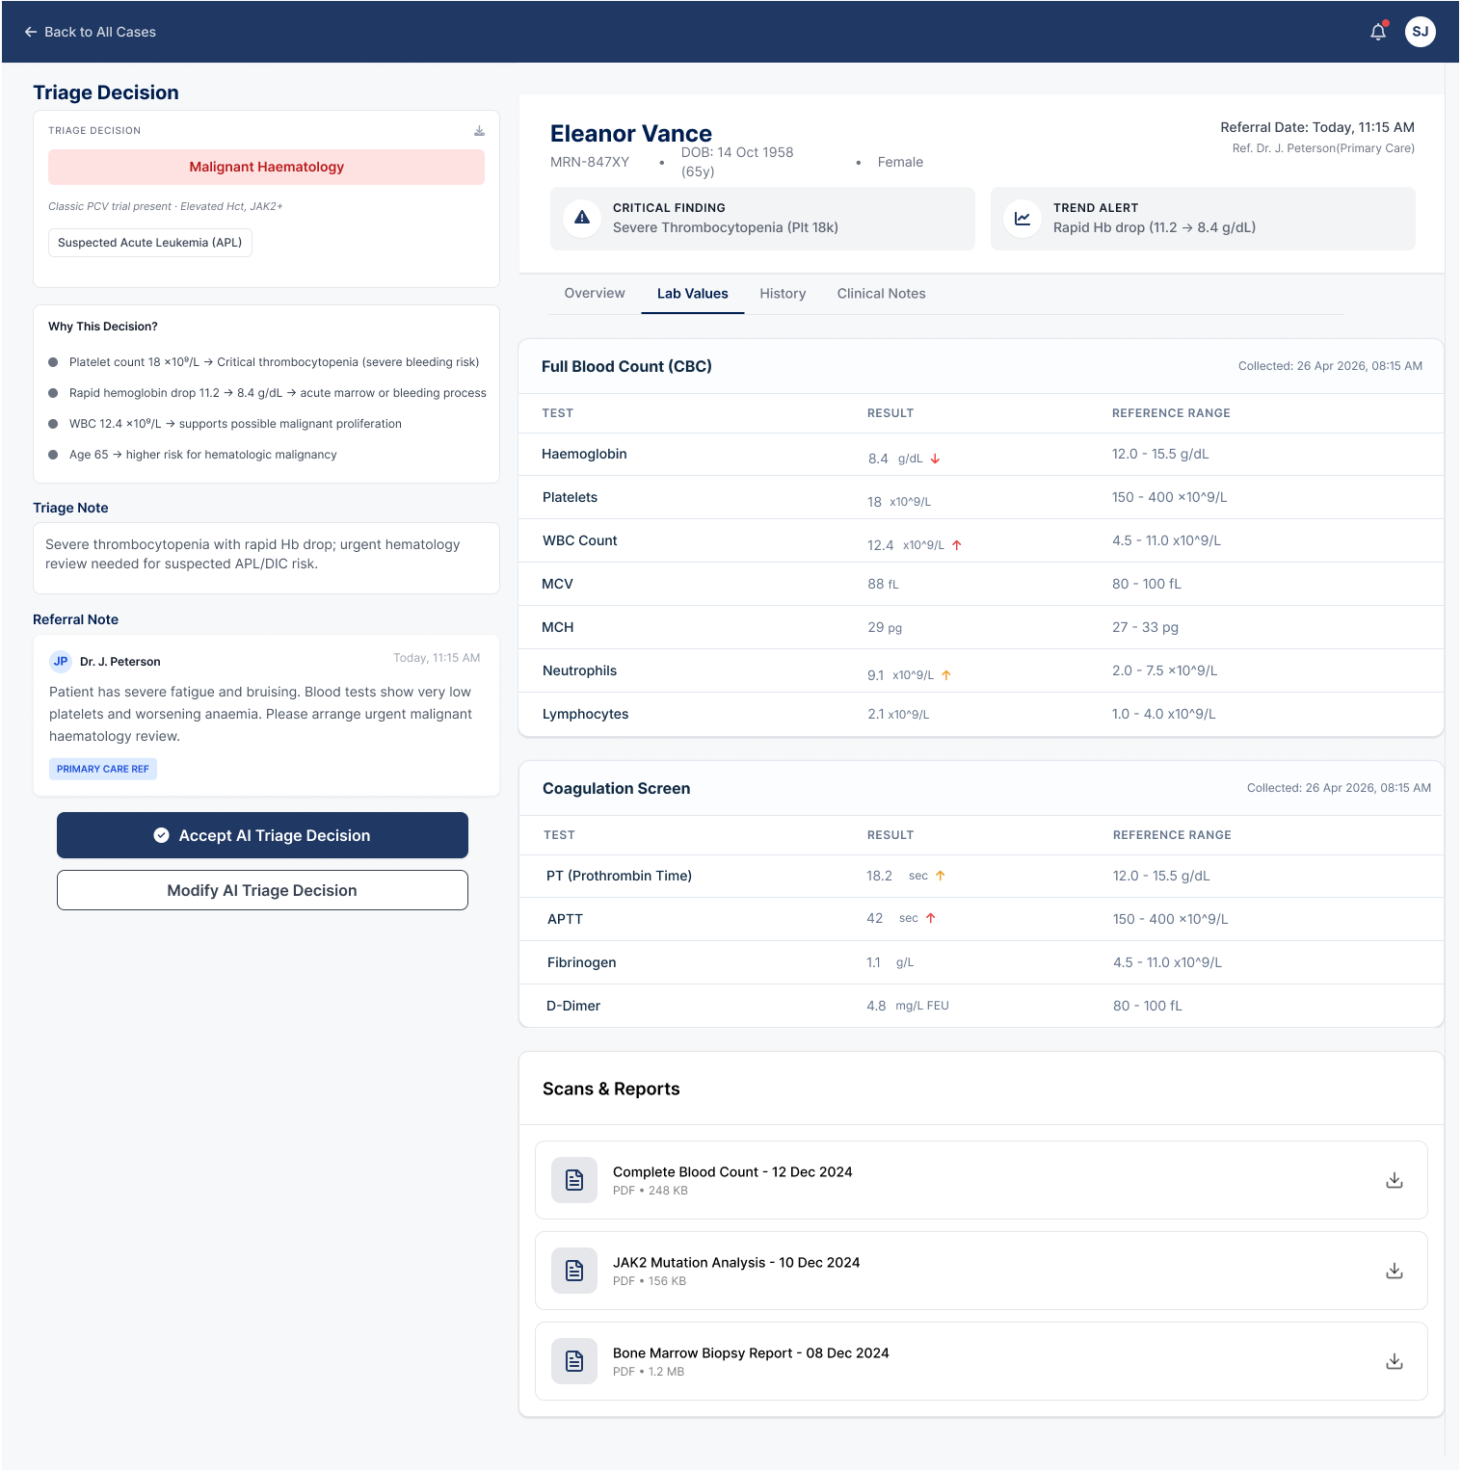Select the Haemoglobin test name
This screenshot has height=1470, width=1461.
584,454
